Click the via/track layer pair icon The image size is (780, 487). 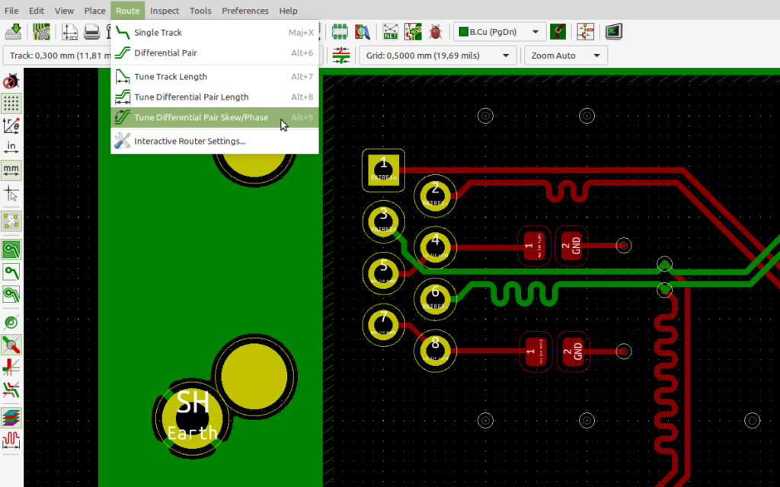pos(558,32)
